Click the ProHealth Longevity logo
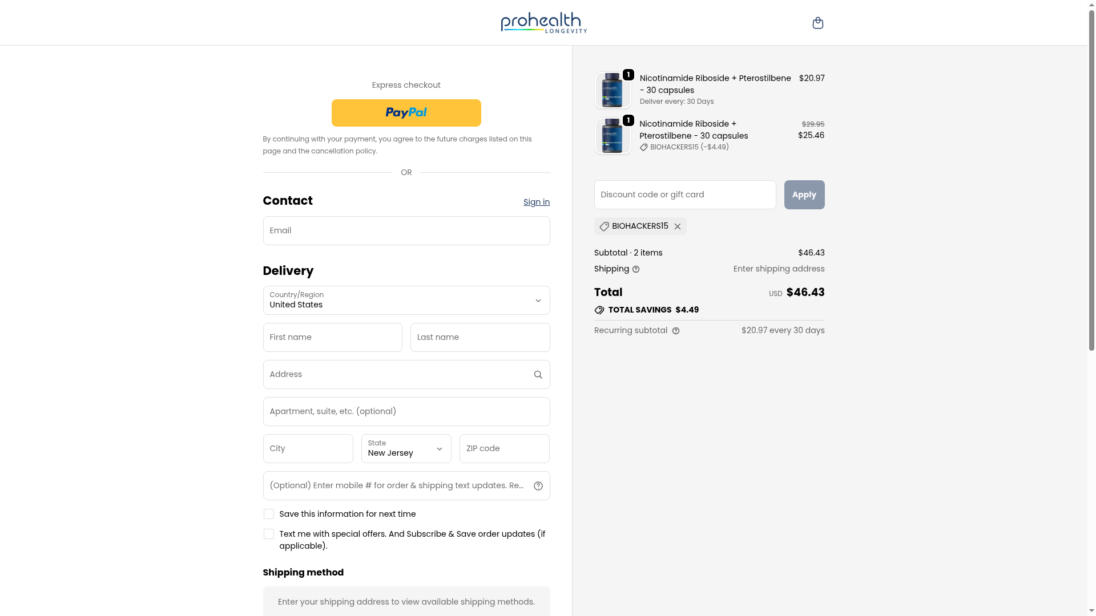Viewport: 1096px width, 616px height. 543,23
